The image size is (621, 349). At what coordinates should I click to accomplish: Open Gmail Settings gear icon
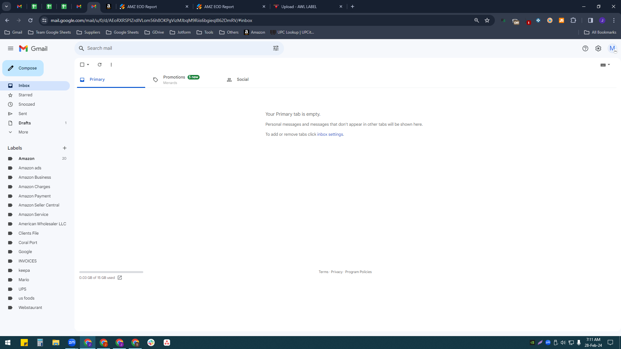[598, 48]
